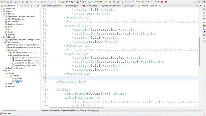Select target/generated-sources/annotations folder
The height and width of the screenshot is (116, 206).
coord(25,45)
